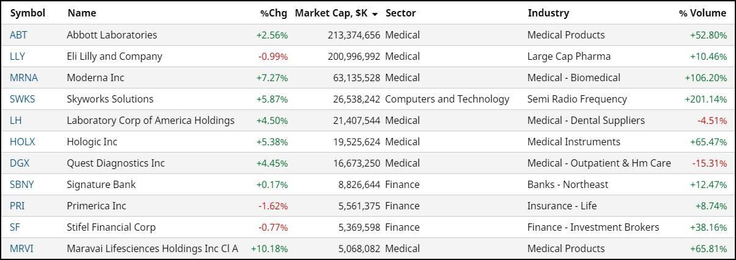Select the SWKS ticker link
736x260 pixels.
click(23, 99)
